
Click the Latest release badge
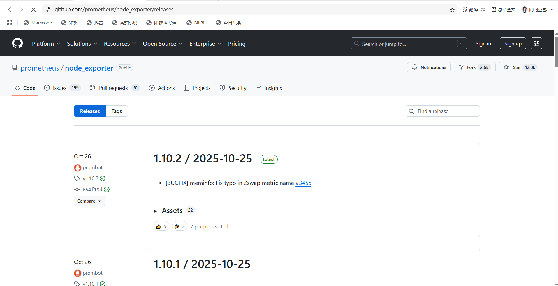pos(268,160)
